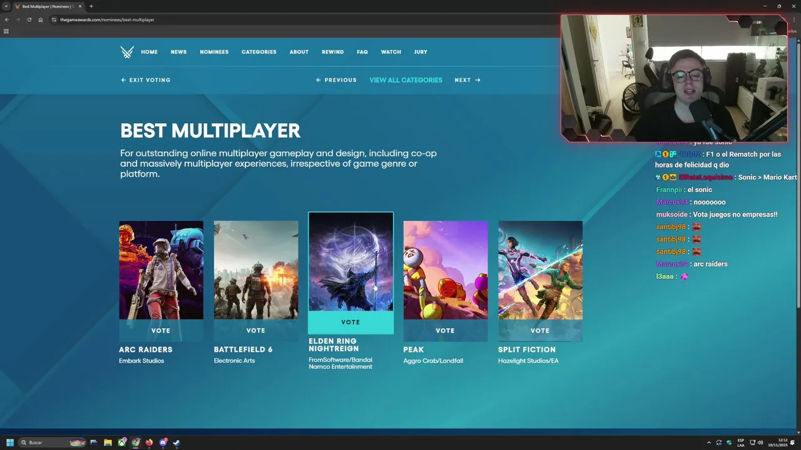Open Discord from the taskbar
Viewport: 801px width, 450px height.
pyautogui.click(x=163, y=442)
